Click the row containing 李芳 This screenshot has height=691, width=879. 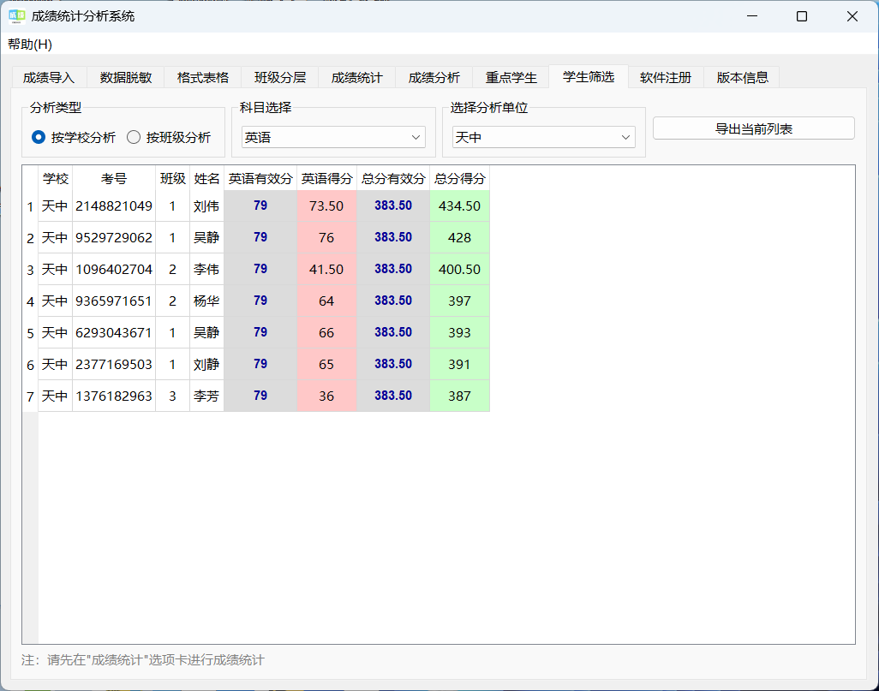pos(206,396)
